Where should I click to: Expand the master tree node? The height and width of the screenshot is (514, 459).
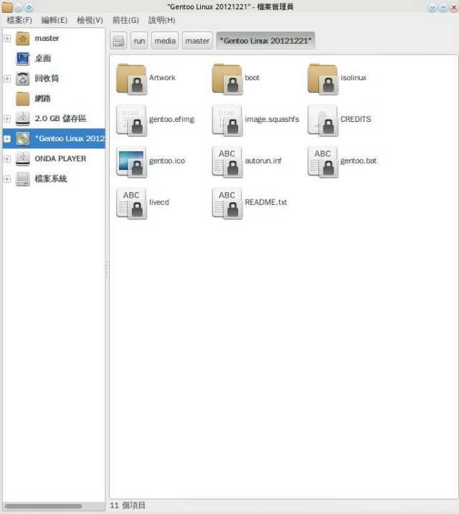tap(7, 39)
